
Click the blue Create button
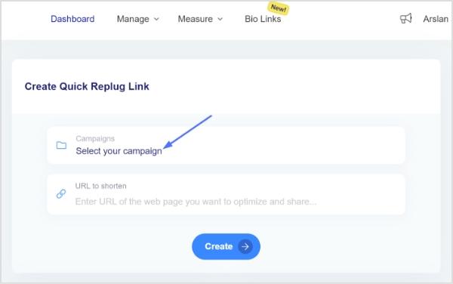226,246
